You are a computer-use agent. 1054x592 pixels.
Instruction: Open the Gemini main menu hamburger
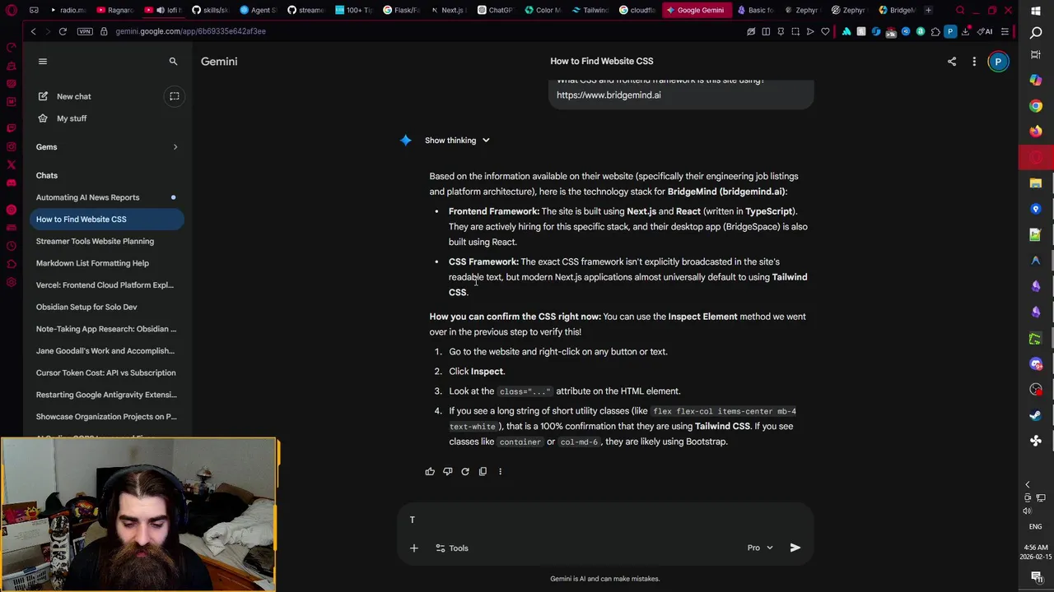[43, 62]
